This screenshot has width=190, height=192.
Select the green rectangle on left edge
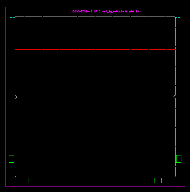[x=11, y=159]
